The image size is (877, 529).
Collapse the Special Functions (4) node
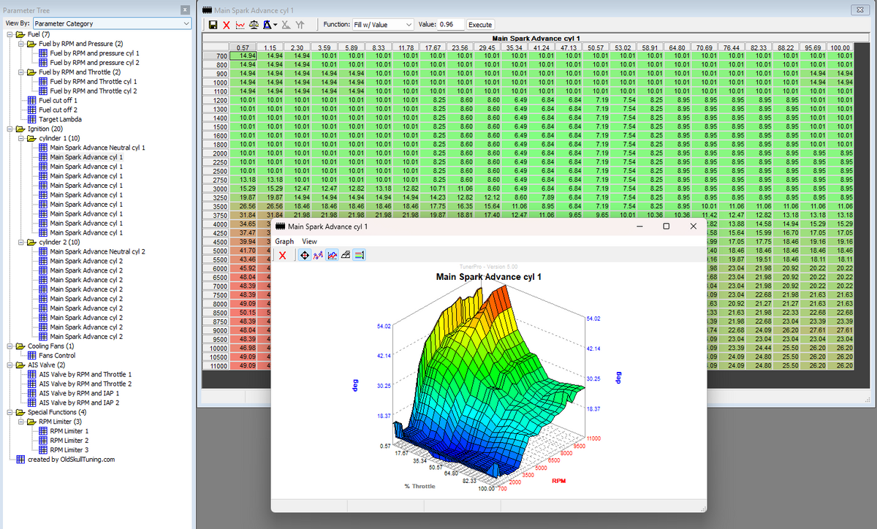10,412
